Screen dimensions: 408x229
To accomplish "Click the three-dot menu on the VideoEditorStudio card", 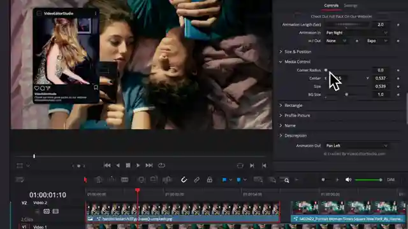I will pos(96,13).
